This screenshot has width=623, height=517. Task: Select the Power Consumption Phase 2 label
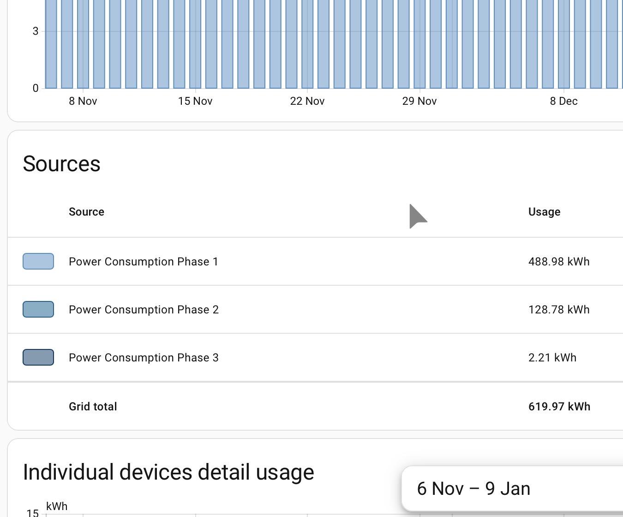click(144, 310)
